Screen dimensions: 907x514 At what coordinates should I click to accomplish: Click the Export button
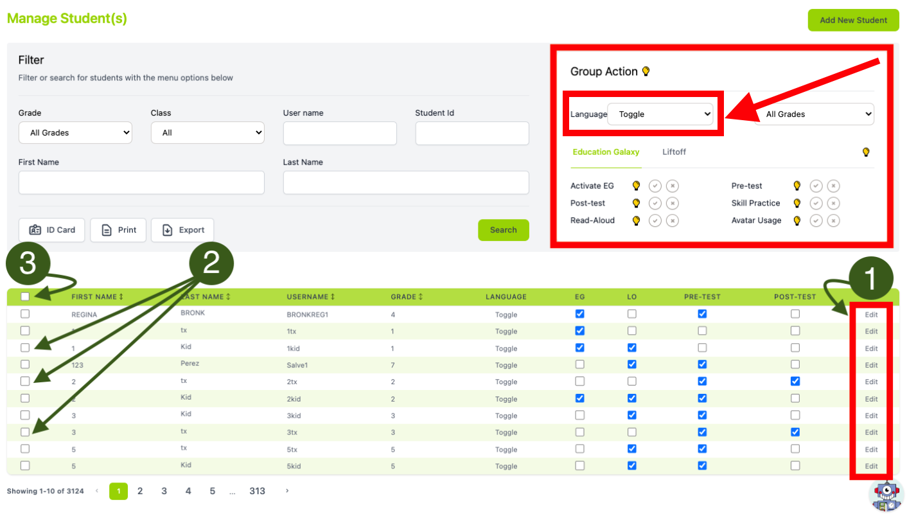pos(182,230)
